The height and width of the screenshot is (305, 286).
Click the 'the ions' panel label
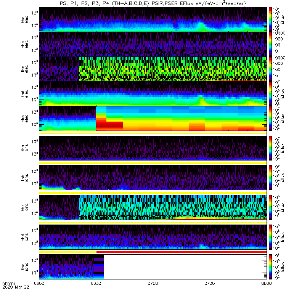click(x=24, y=267)
